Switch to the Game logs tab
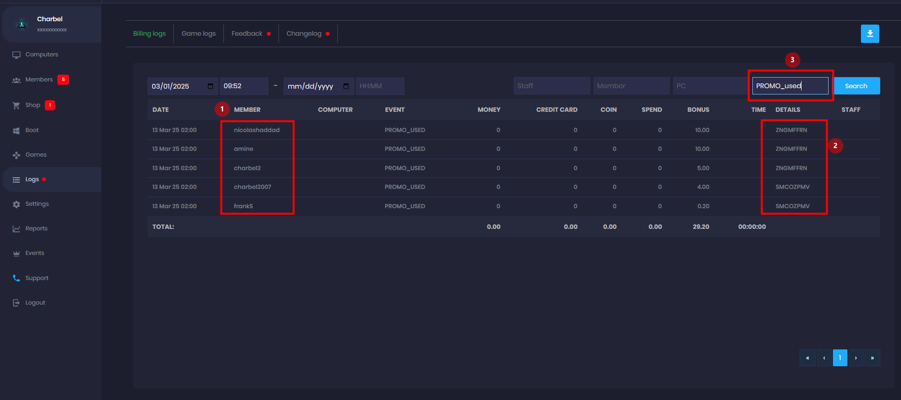The height and width of the screenshot is (400, 901). click(198, 34)
